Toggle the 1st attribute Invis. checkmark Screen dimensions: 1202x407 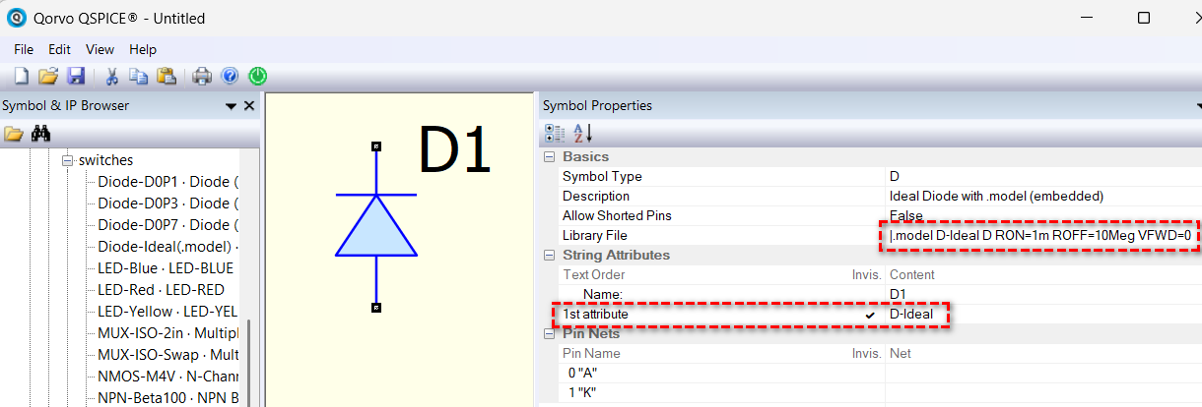click(869, 315)
